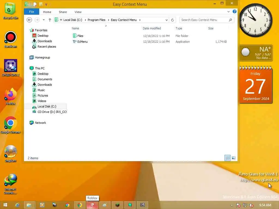The height and width of the screenshot is (209, 279).
Task: Click the taskbar clock showing 9:54 AM
Action: (x=265, y=205)
